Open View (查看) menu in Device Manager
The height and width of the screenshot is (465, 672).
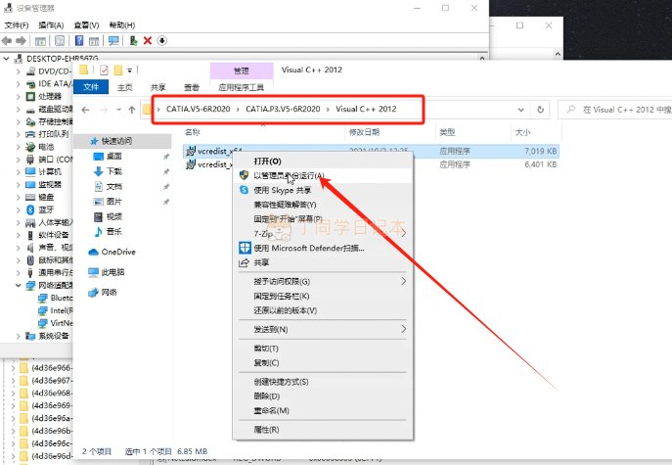click(87, 25)
